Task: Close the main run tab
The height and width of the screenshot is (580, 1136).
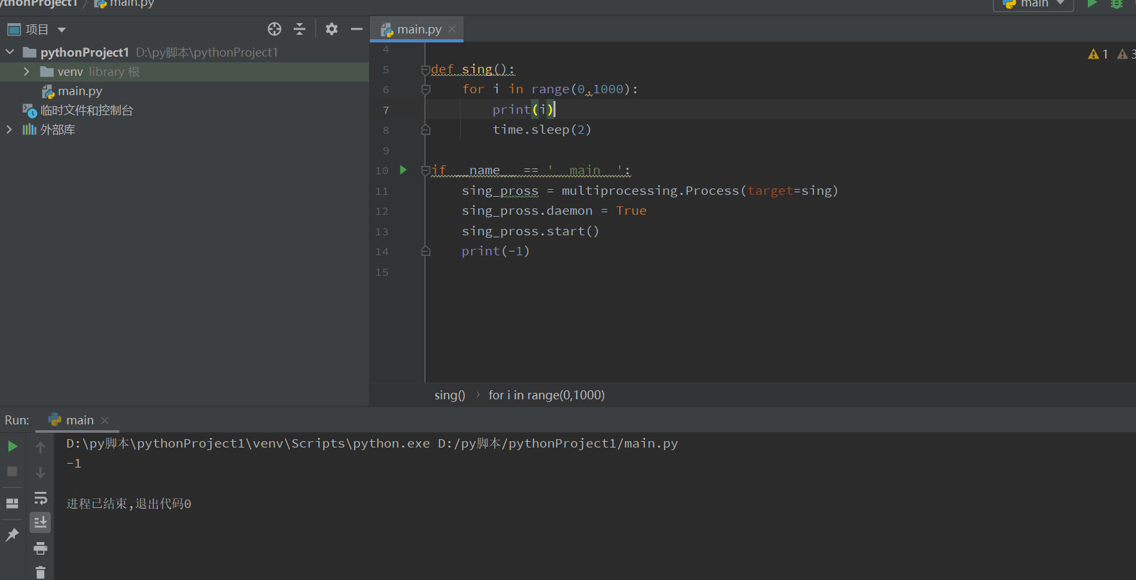Action: pos(105,420)
